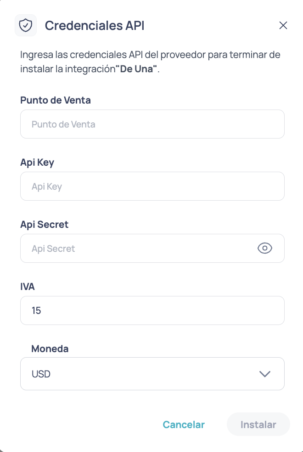Click inside the Api Key field
303x452 pixels.
click(x=152, y=186)
